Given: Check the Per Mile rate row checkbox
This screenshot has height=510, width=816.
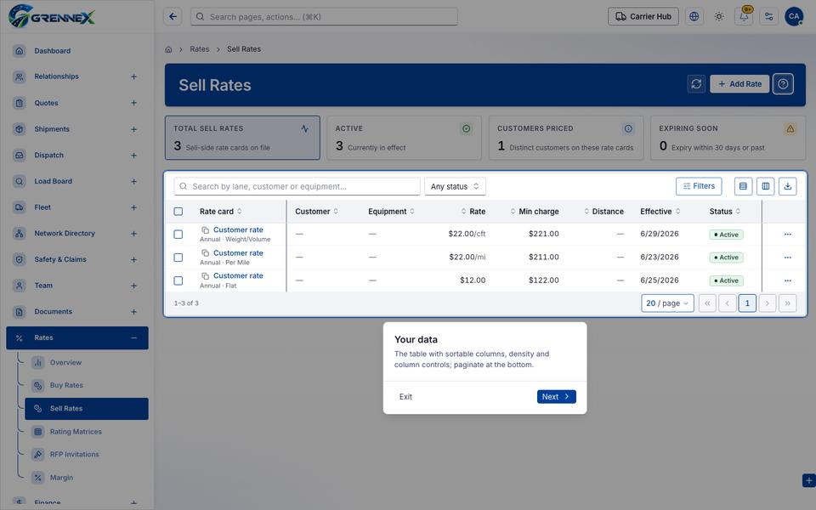Looking at the screenshot, I should (x=178, y=257).
